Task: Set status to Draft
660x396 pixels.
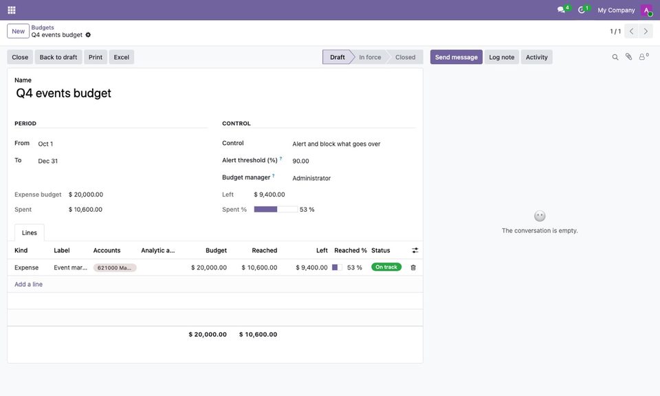Action: point(337,57)
